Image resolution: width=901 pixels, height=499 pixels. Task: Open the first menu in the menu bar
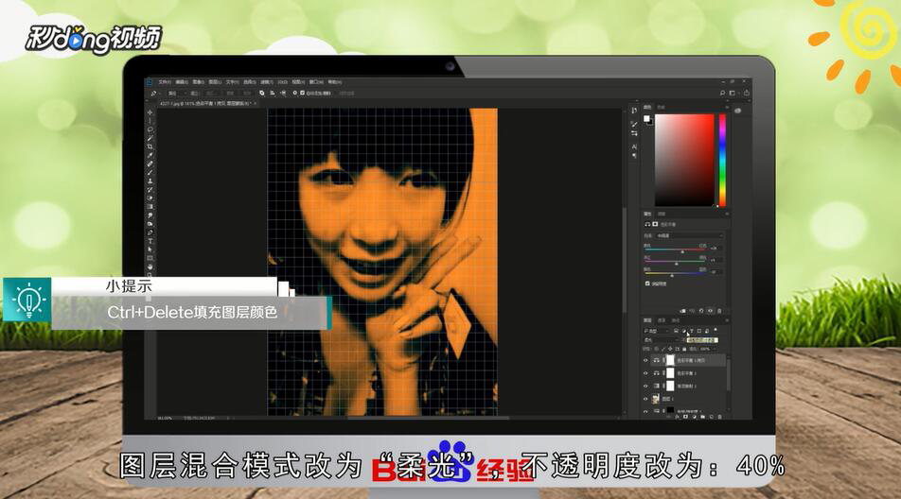pyautogui.click(x=165, y=82)
